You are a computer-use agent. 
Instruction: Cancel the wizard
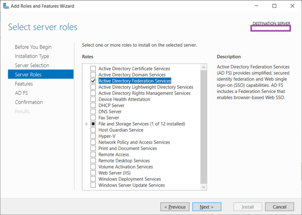coord(280,207)
